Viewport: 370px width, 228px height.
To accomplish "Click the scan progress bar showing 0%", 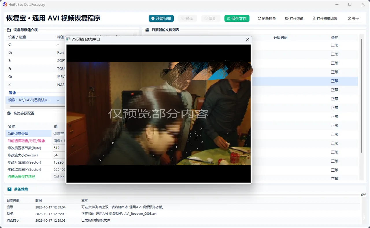I will click(182, 195).
